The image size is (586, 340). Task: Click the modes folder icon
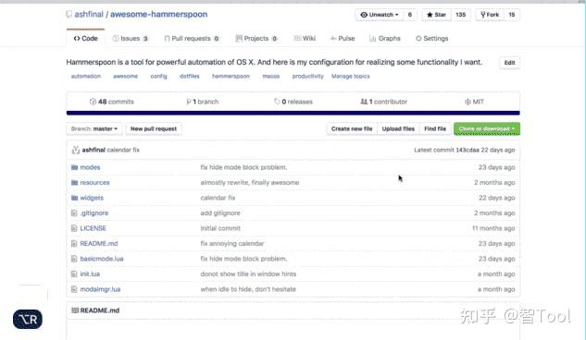pyautogui.click(x=74, y=167)
